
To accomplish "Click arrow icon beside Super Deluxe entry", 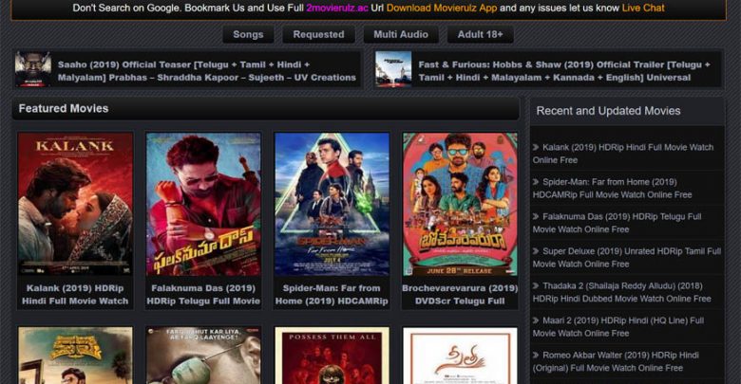I will (x=536, y=251).
